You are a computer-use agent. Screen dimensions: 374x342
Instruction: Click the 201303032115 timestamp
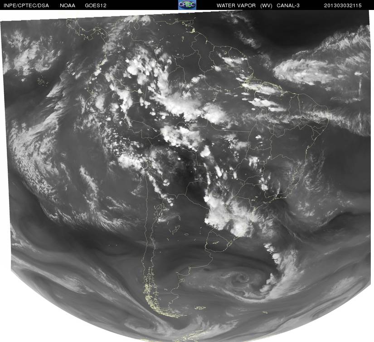pyautogui.click(x=343, y=5)
